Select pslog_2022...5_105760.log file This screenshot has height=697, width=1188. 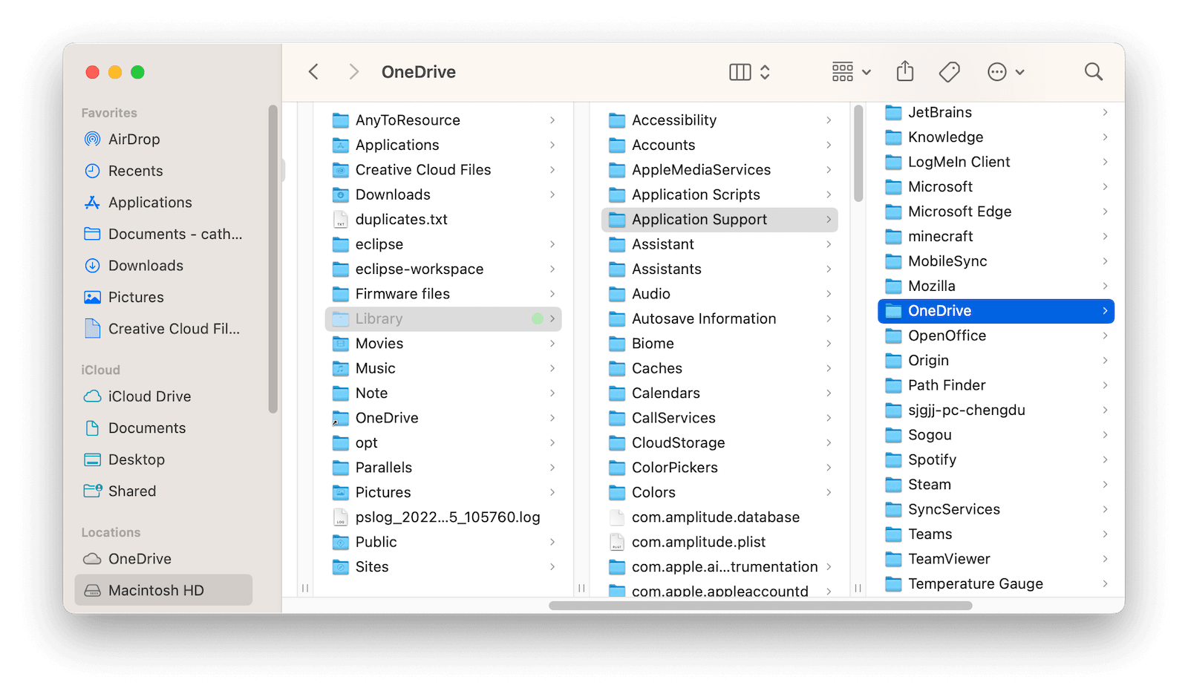point(443,517)
